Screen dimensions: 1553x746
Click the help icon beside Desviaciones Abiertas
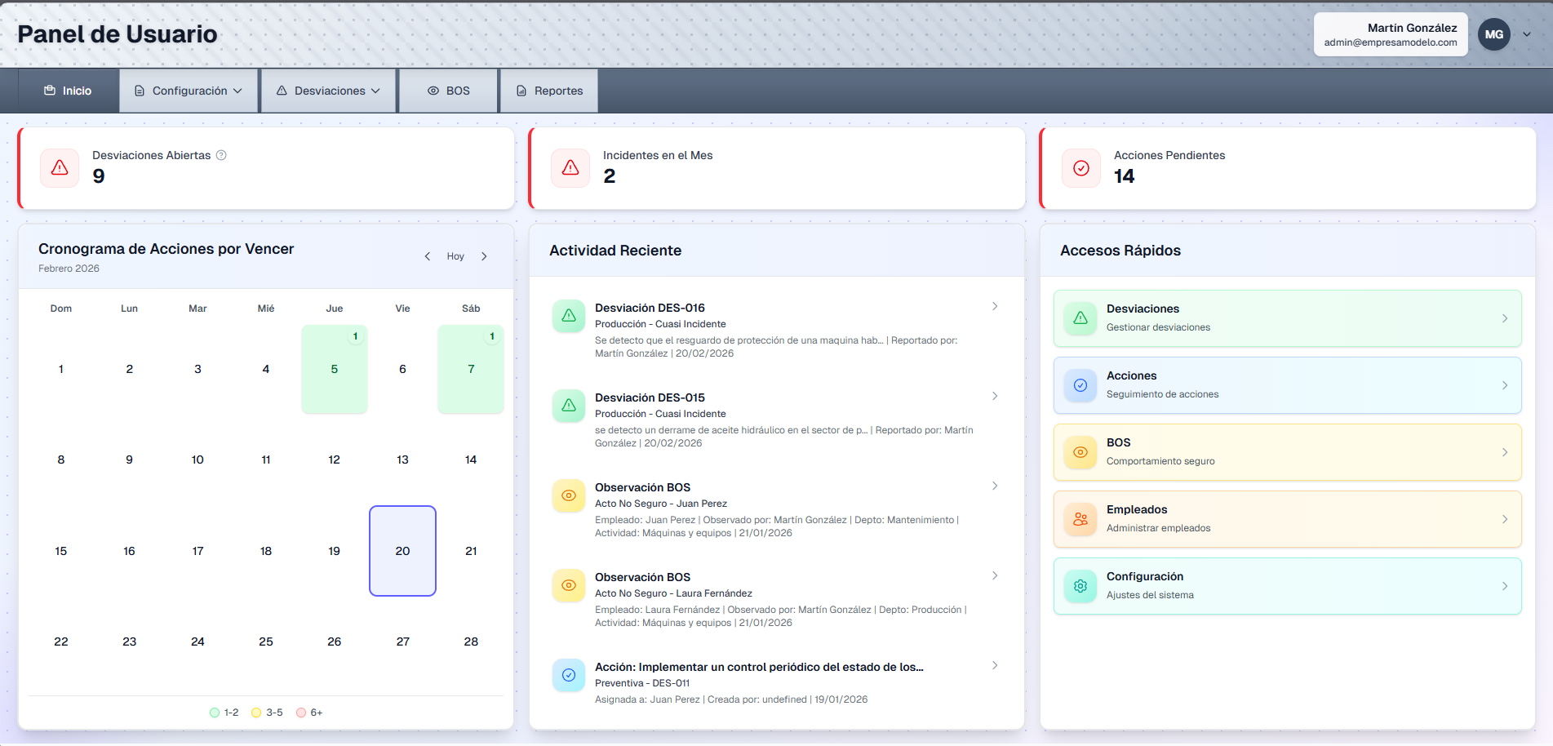click(221, 155)
